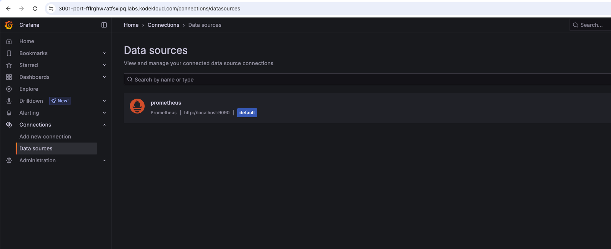The image size is (611, 249).
Task: Open Connections in the sidebar menu
Action: [x=35, y=125]
